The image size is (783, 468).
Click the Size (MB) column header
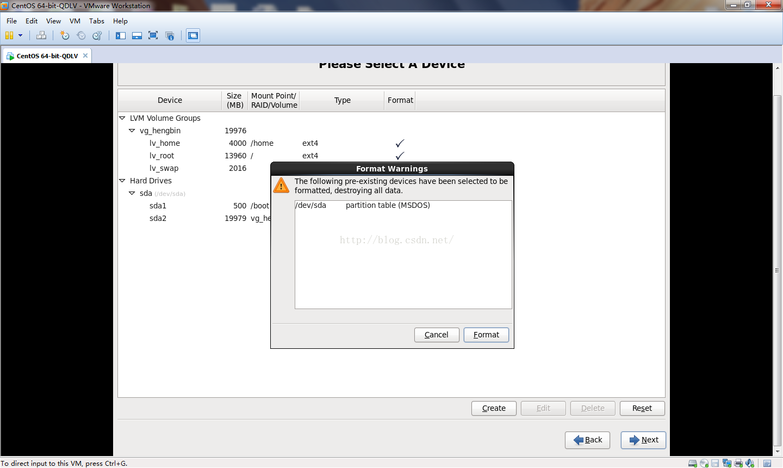click(235, 100)
